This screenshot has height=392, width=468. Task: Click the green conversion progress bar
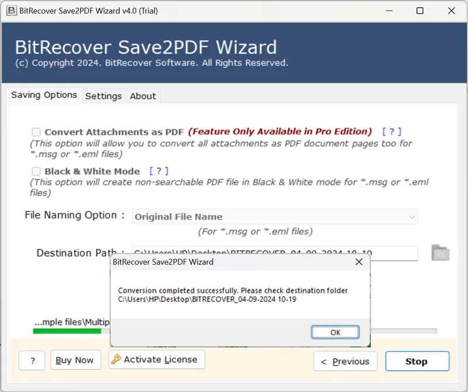67,331
